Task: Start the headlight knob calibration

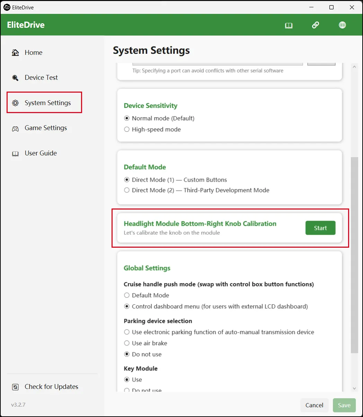Action: click(x=320, y=228)
